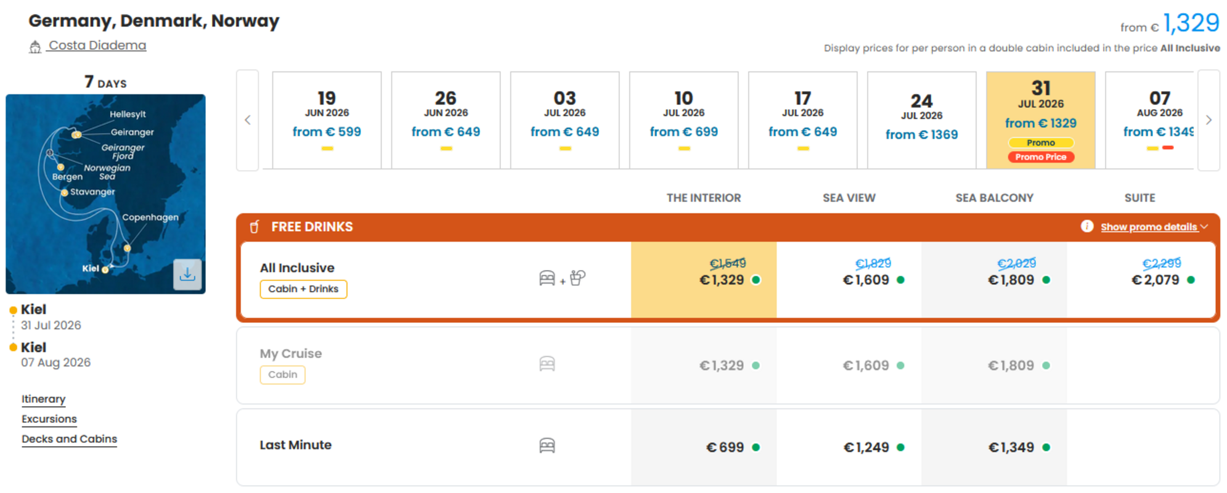Click THE INTERIOR column header

[x=704, y=198]
